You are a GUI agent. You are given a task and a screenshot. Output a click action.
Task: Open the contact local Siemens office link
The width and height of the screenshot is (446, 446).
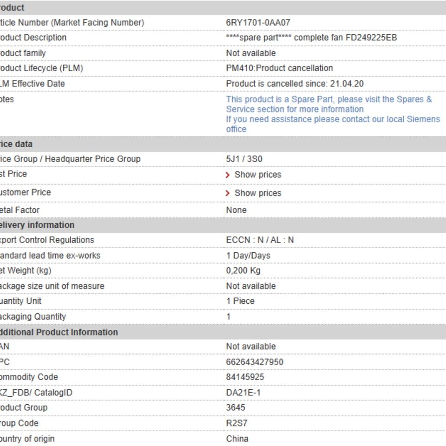tap(333, 124)
